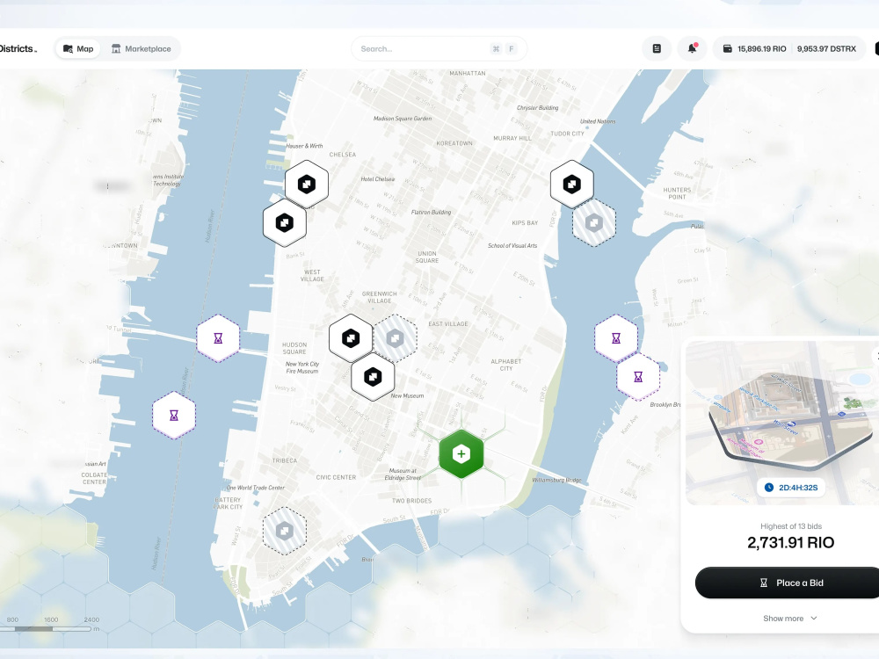Viewport: 879px width, 659px height.
Task: Click the Union Square map label
Action: pyautogui.click(x=427, y=257)
